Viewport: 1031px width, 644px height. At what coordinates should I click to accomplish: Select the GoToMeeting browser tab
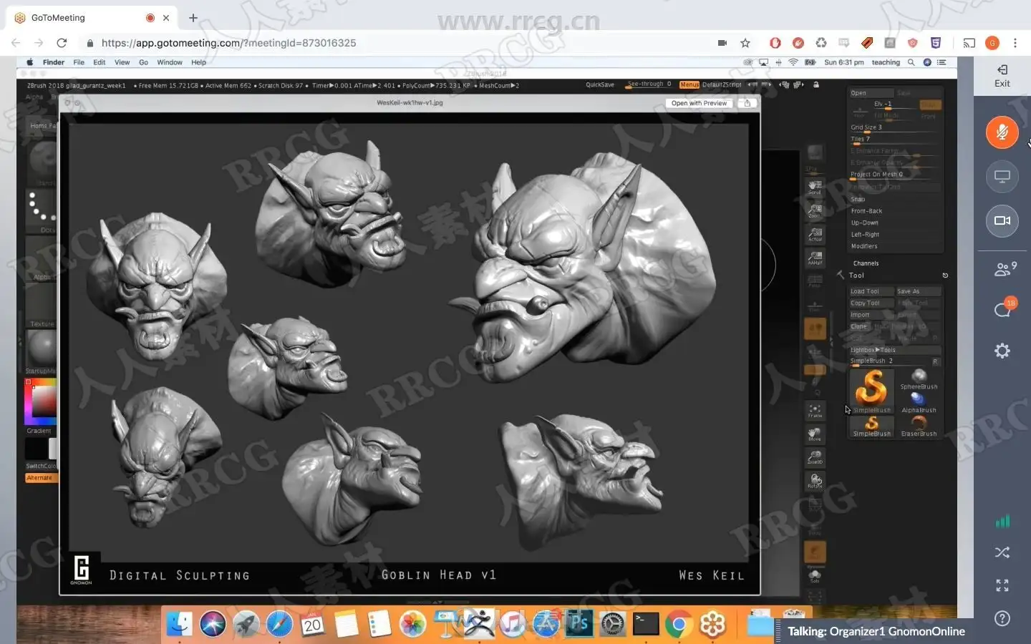point(92,18)
